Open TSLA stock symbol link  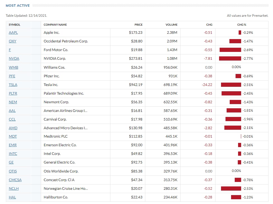click(13, 85)
